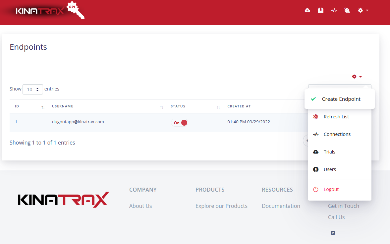
Task: Open the About Us footer link
Action: click(140, 206)
